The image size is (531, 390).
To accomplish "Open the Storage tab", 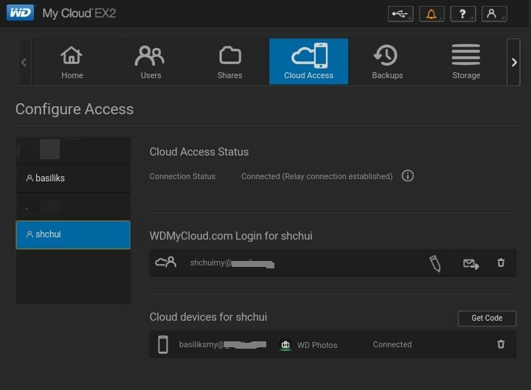I will click(466, 62).
